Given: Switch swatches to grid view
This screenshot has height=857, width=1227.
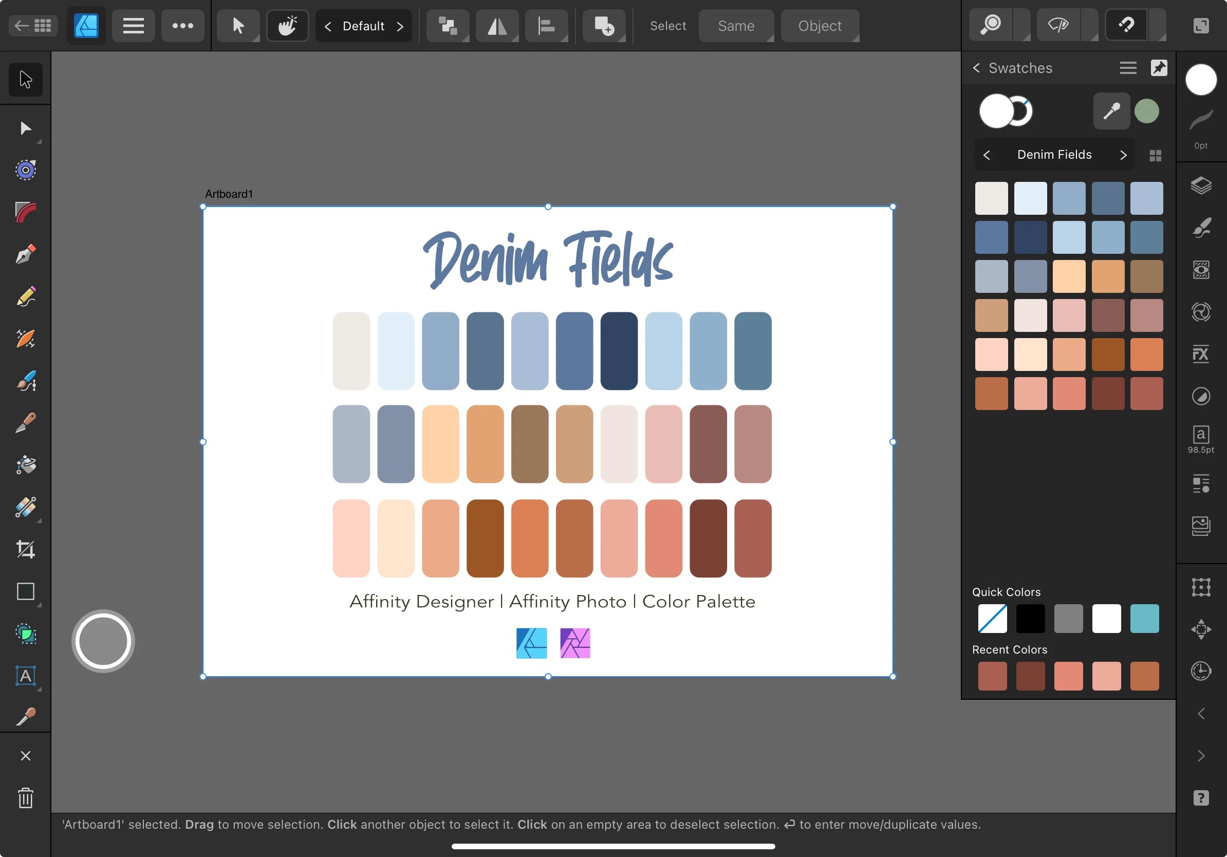Looking at the screenshot, I should coord(1156,155).
